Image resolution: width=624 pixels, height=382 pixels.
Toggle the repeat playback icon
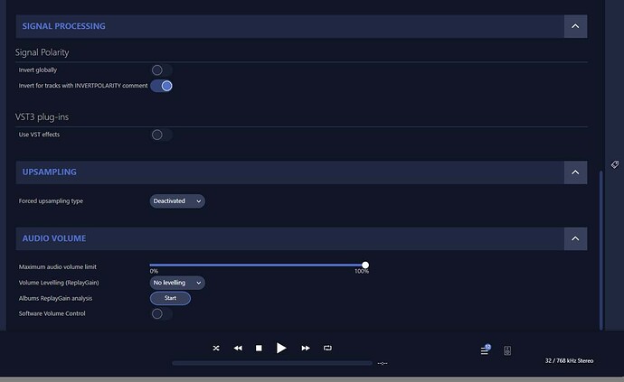327,348
